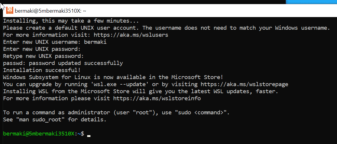Click 'bermaki' after 'Enter new UNIX username:'

(95, 42)
